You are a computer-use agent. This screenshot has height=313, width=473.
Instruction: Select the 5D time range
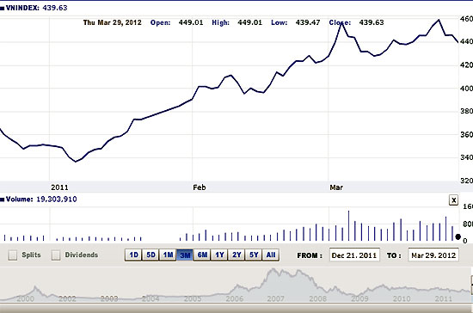coord(150,255)
